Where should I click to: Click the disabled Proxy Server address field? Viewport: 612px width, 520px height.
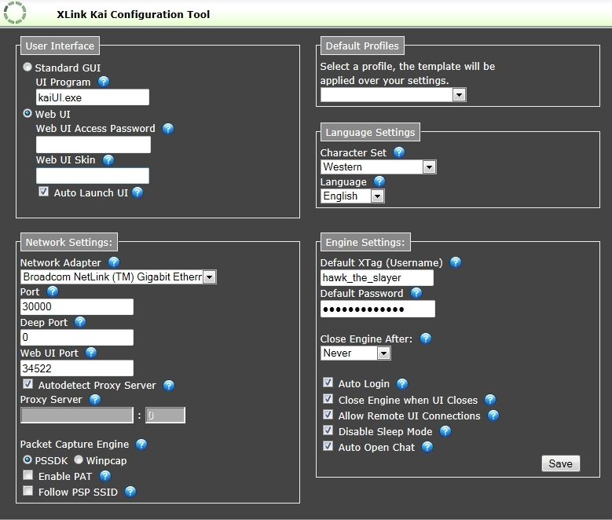pyautogui.click(x=77, y=415)
